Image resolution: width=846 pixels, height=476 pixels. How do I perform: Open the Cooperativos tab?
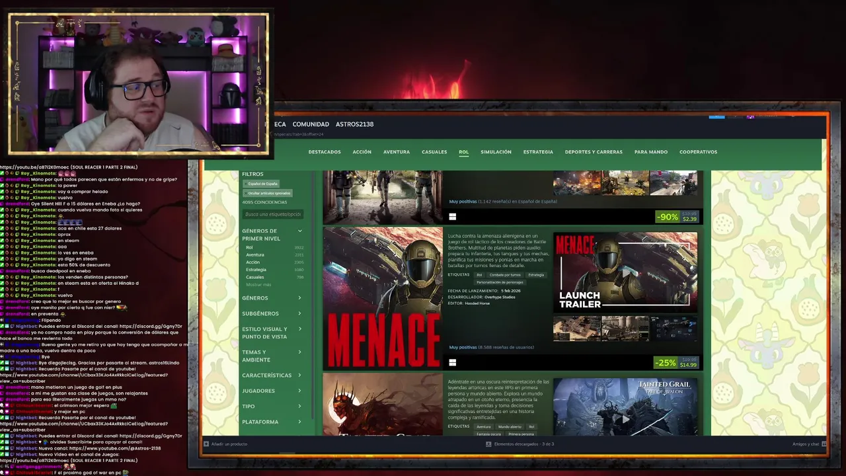(698, 152)
